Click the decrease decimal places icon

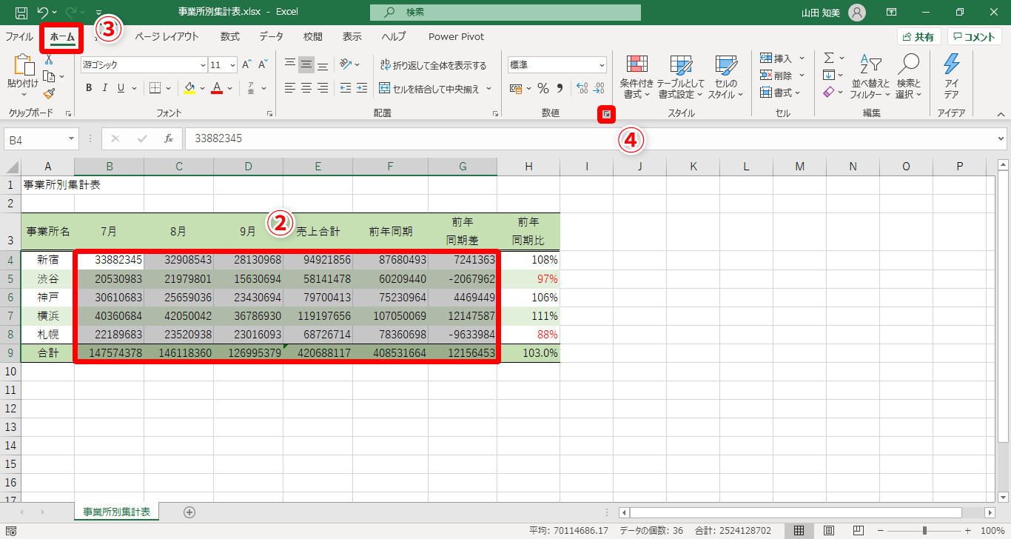(x=599, y=89)
